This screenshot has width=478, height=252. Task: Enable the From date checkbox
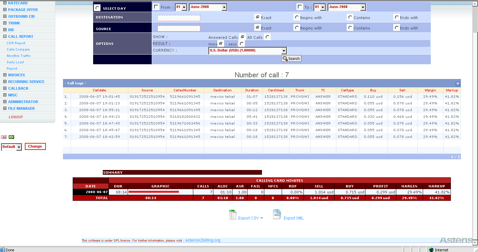coord(156,7)
